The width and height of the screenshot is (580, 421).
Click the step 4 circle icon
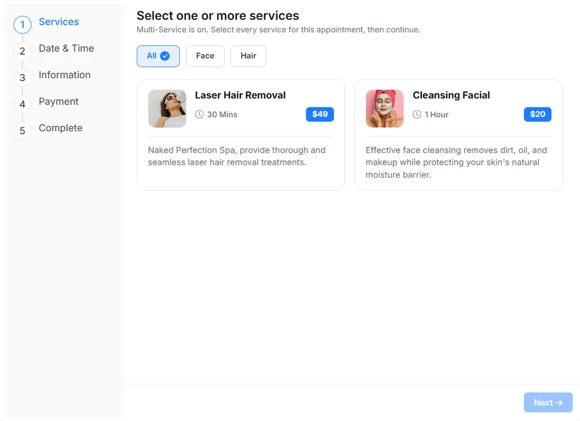click(x=22, y=104)
